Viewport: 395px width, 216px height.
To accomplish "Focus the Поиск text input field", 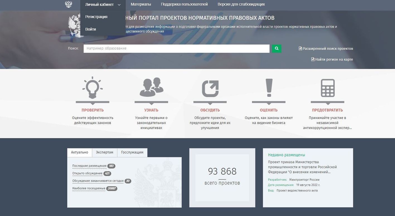I will (x=176, y=48).
